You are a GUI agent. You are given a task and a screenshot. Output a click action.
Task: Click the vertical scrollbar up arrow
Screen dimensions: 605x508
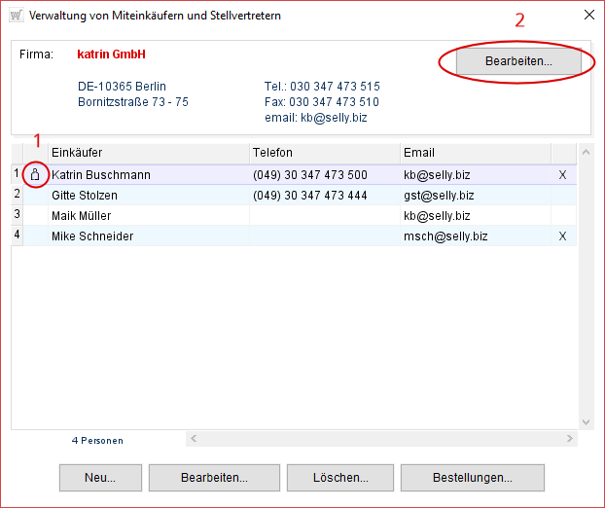pyautogui.click(x=586, y=152)
